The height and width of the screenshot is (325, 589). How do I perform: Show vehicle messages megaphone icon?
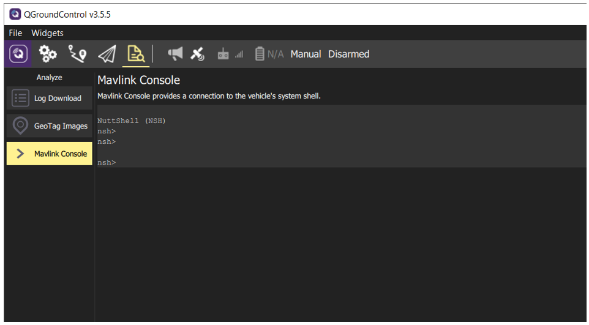(175, 54)
